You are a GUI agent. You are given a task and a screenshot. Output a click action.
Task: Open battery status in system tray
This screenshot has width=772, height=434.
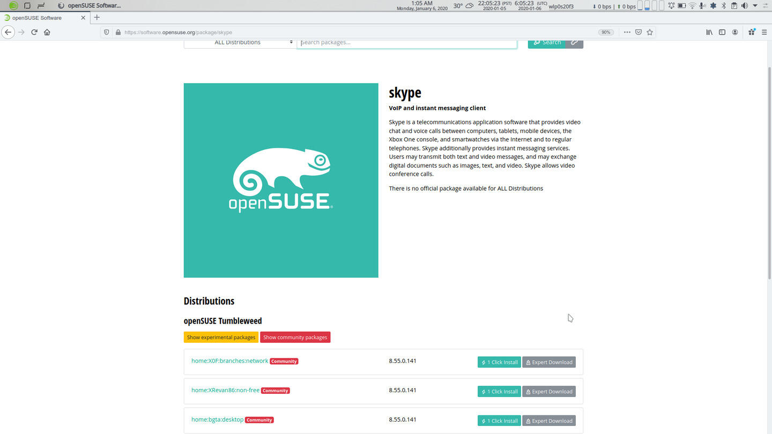tap(681, 6)
